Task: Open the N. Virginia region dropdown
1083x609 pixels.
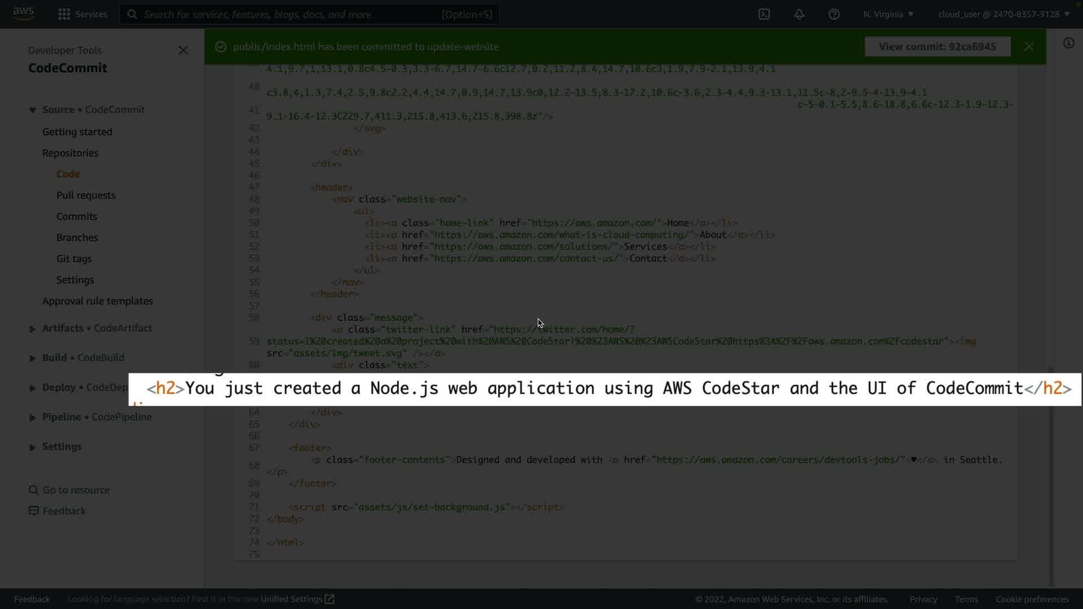Action: tap(888, 14)
